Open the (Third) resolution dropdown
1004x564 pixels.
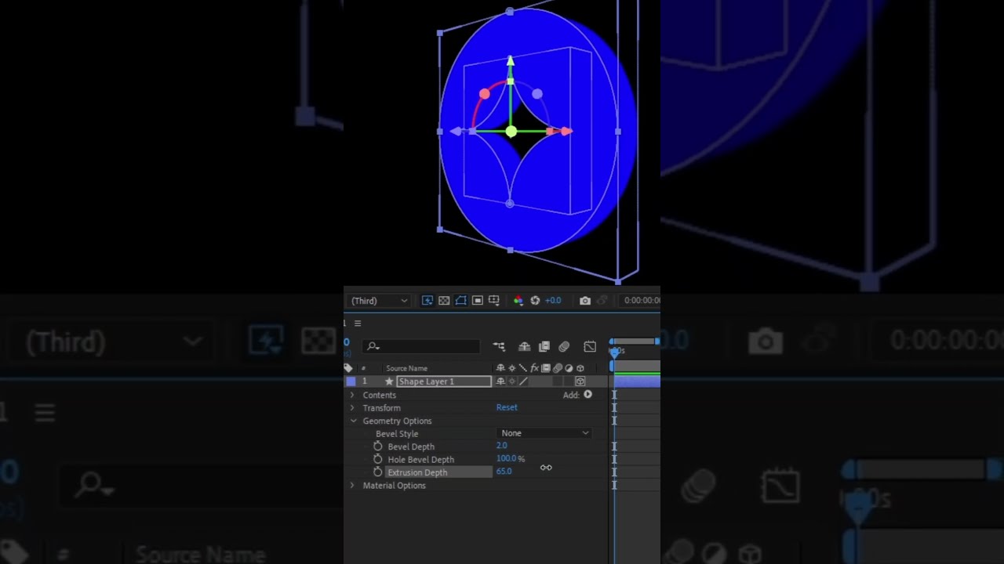pyautogui.click(x=380, y=301)
